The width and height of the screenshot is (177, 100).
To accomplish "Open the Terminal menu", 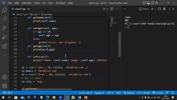I will click(x=60, y=3).
